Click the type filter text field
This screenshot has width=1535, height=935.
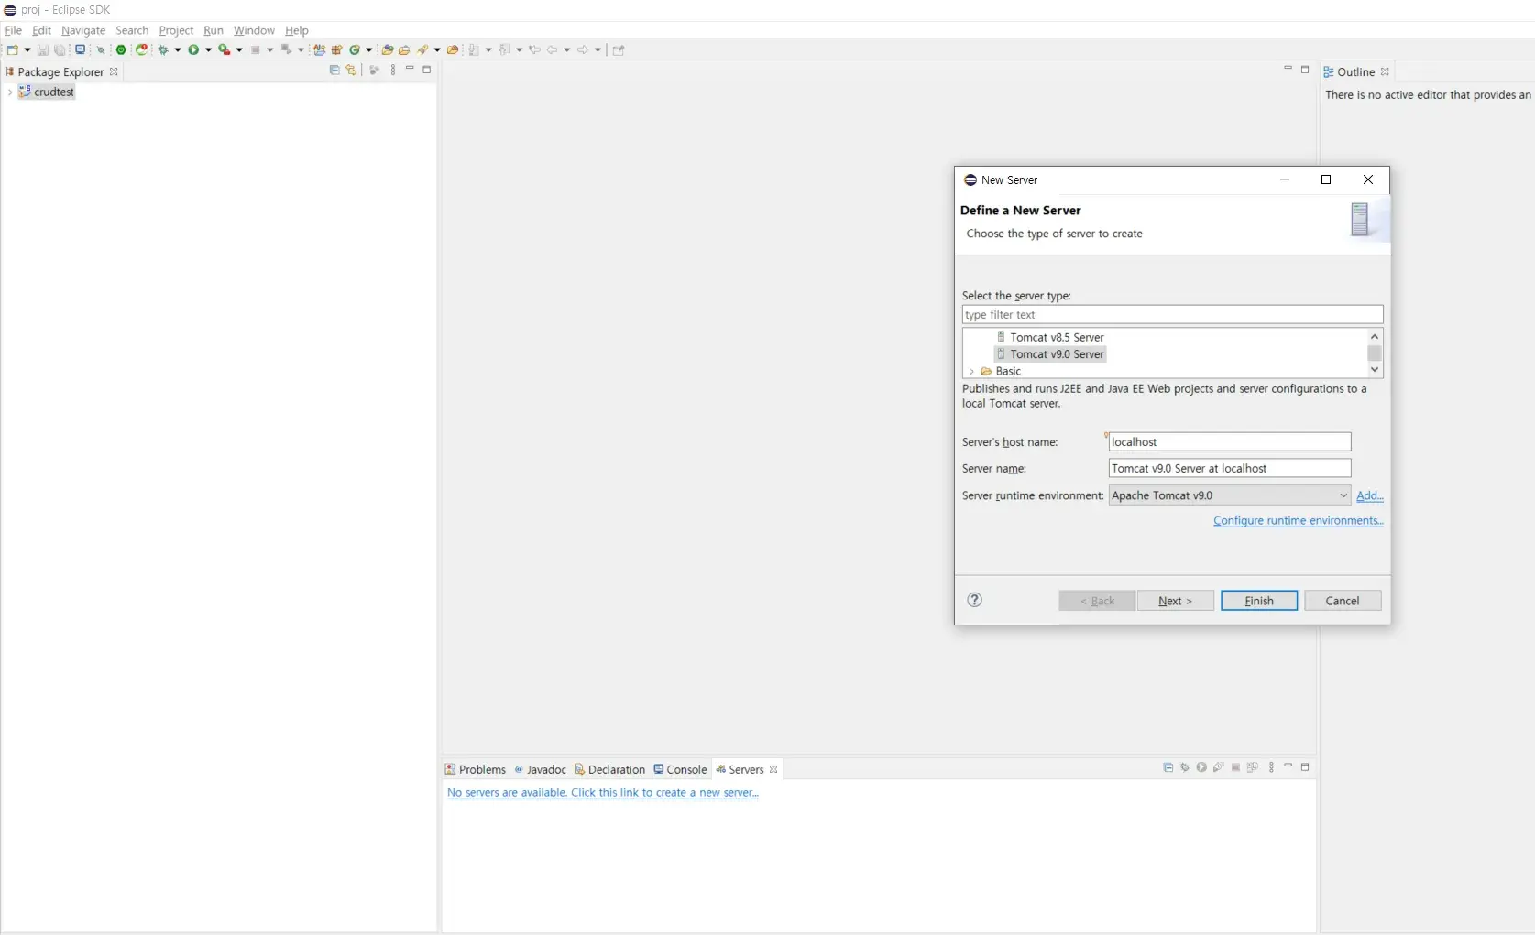click(1171, 315)
